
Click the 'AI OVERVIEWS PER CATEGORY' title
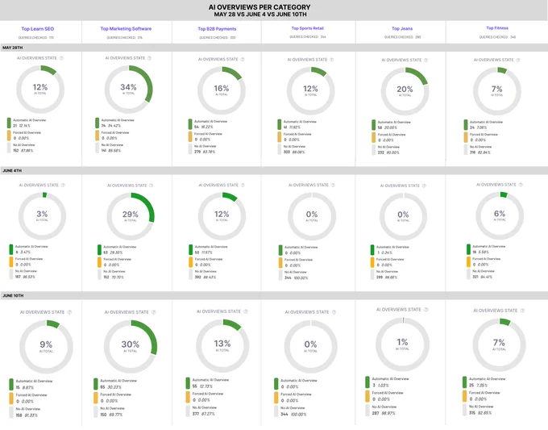point(259,7)
